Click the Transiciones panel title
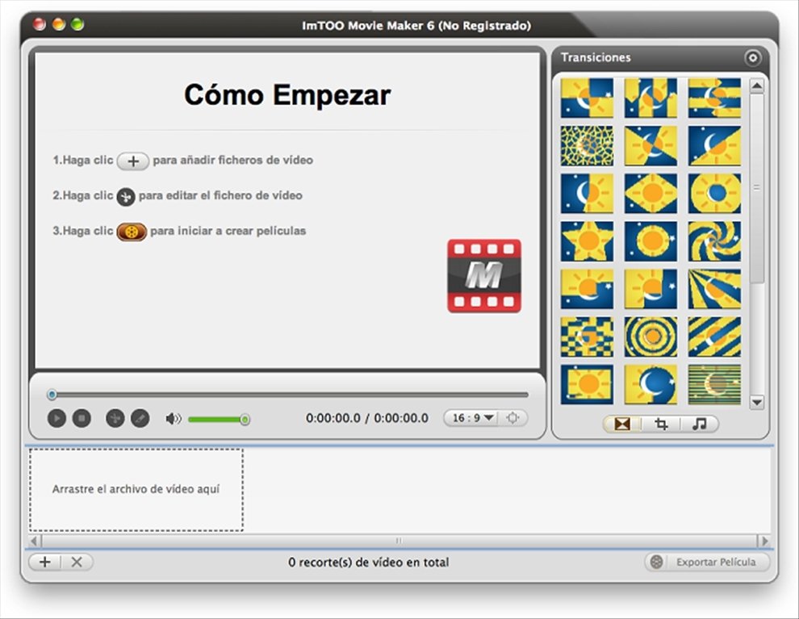The width and height of the screenshot is (799, 619). click(596, 57)
